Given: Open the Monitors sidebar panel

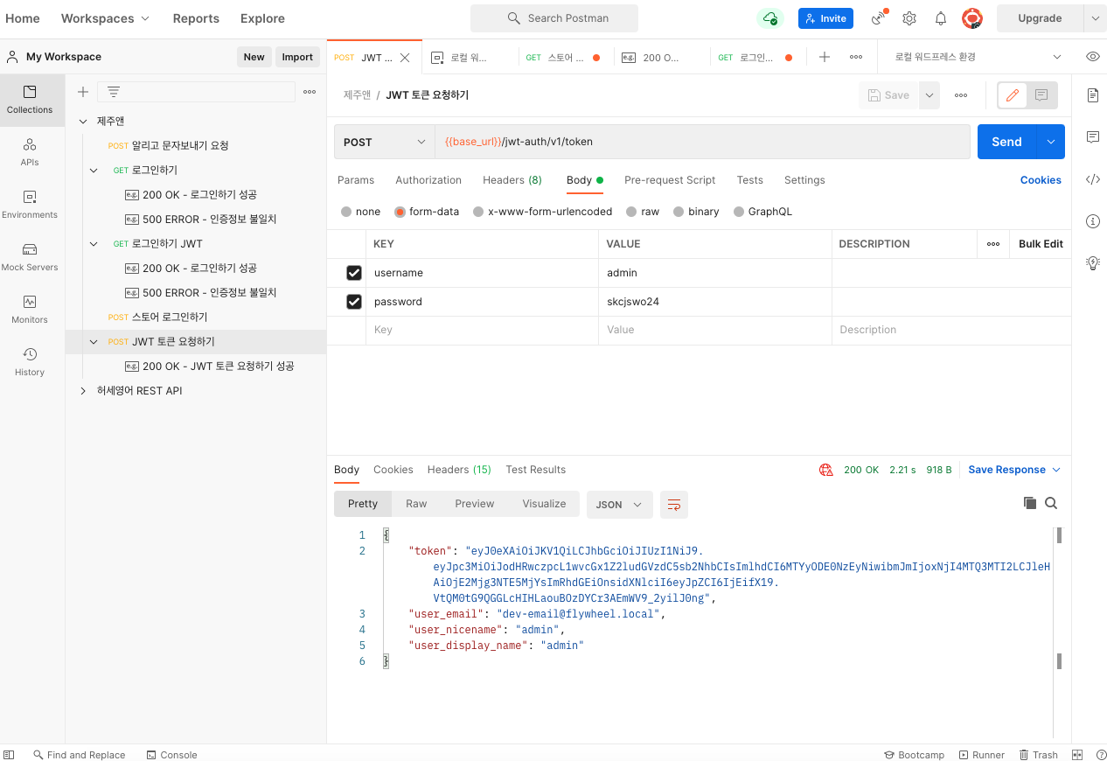Looking at the screenshot, I should click(x=30, y=310).
